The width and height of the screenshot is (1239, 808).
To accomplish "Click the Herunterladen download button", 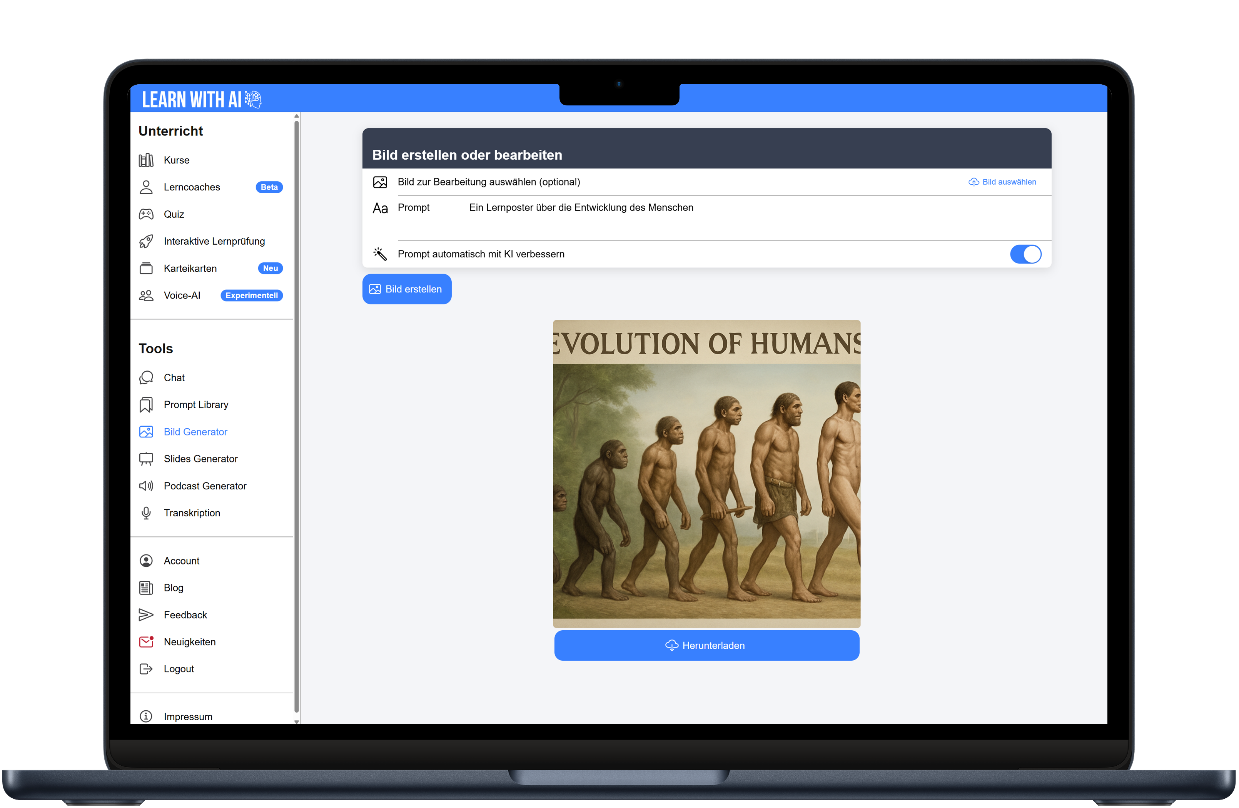I will coord(706,646).
